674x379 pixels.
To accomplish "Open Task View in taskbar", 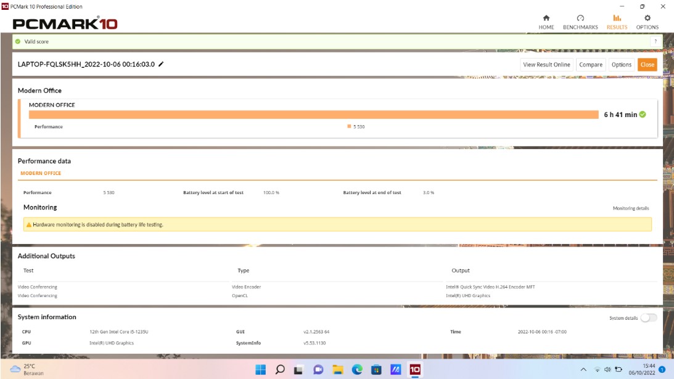I will (x=298, y=370).
